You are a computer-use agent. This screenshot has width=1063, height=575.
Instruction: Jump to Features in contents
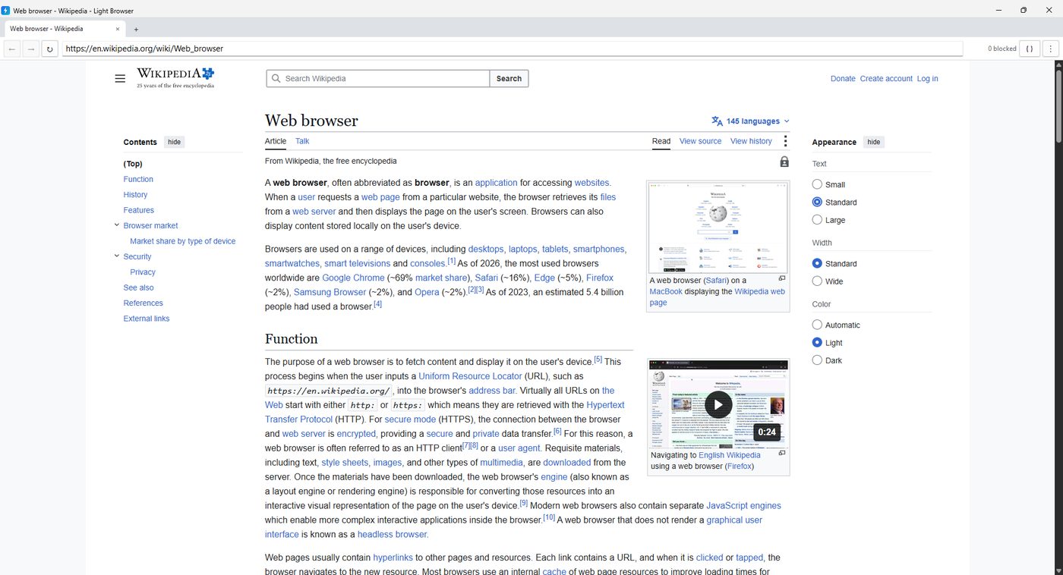tap(139, 210)
